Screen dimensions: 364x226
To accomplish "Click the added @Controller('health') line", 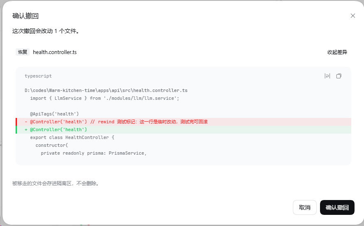I will [183, 129].
